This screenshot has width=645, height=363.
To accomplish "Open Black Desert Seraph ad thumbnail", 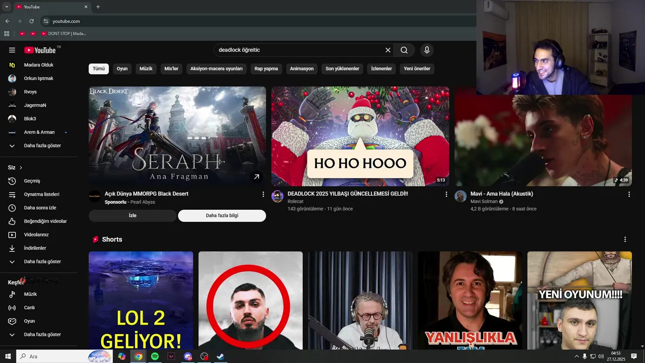I will pos(177,136).
